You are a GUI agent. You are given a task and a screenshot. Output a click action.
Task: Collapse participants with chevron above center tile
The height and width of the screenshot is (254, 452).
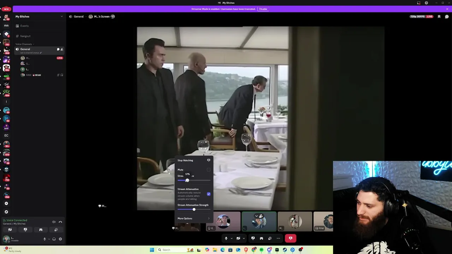[x=257, y=216]
